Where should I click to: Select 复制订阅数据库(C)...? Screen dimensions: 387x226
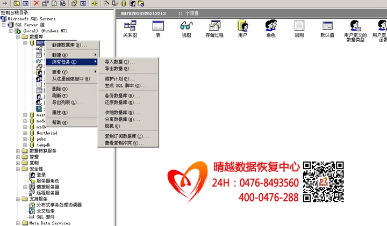pyautogui.click(x=128, y=136)
